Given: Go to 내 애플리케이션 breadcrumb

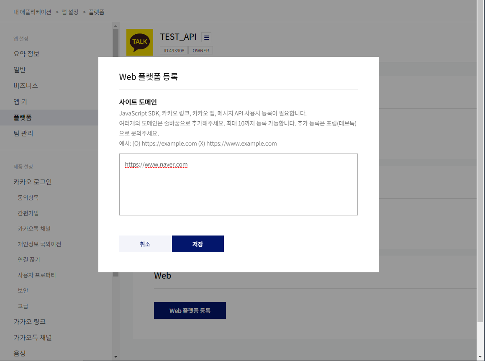Looking at the screenshot, I should 33,12.
